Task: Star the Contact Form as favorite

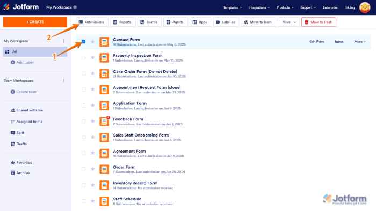Action: 93,42
